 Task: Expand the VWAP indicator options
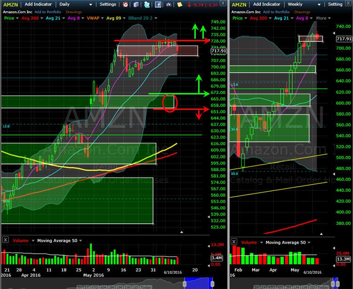[x=102, y=18]
